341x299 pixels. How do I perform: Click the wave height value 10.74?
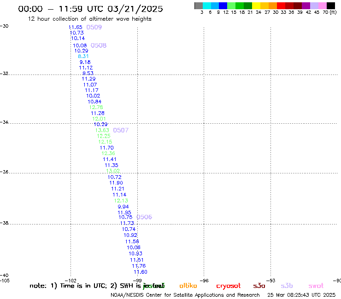[129, 229]
